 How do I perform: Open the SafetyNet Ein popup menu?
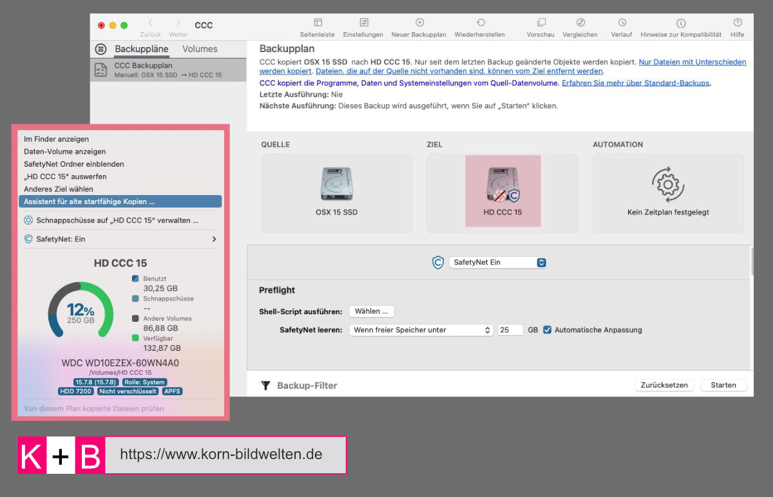click(498, 263)
